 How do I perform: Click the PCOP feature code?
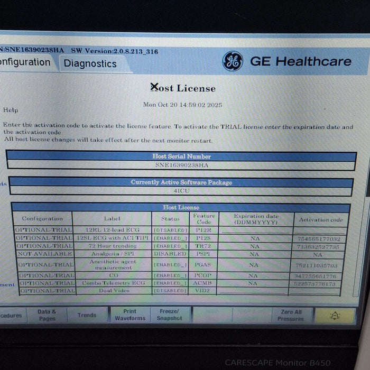(x=202, y=275)
